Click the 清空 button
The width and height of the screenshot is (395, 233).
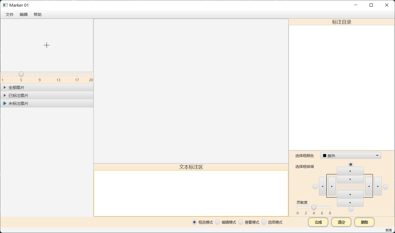coord(341,222)
